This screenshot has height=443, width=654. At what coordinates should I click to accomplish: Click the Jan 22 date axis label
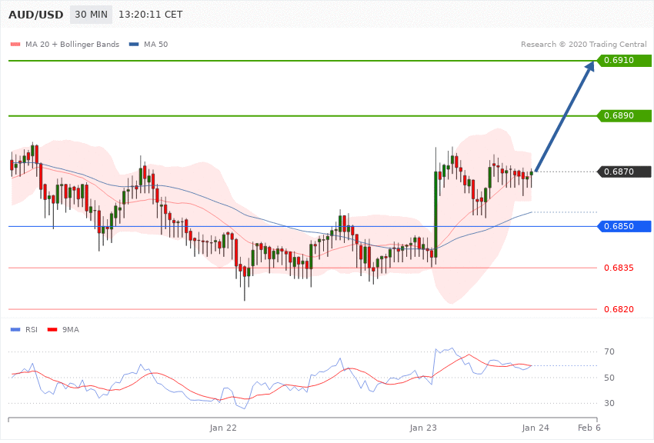223,428
